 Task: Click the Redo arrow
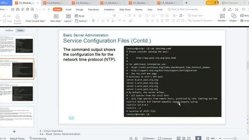[44, 9]
